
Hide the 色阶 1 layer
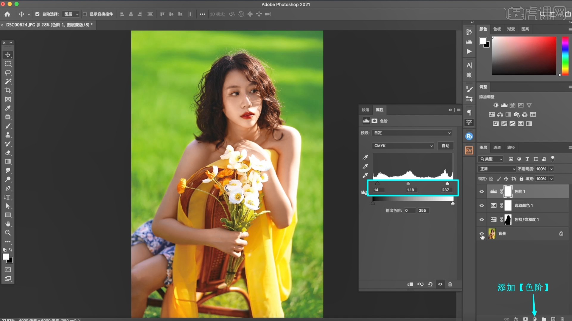pyautogui.click(x=482, y=192)
